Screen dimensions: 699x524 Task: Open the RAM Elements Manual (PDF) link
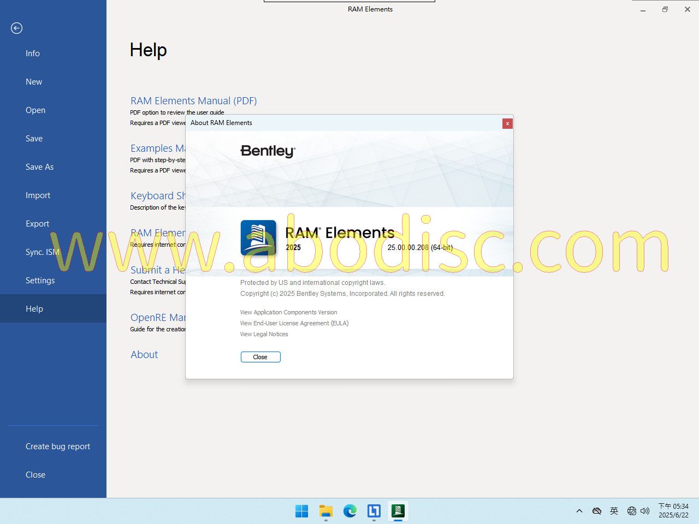tap(193, 101)
